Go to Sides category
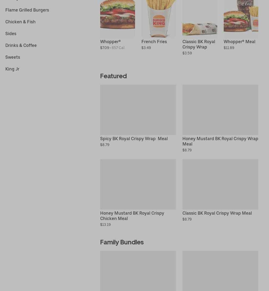This screenshot has height=291, width=269. pos(11,33)
